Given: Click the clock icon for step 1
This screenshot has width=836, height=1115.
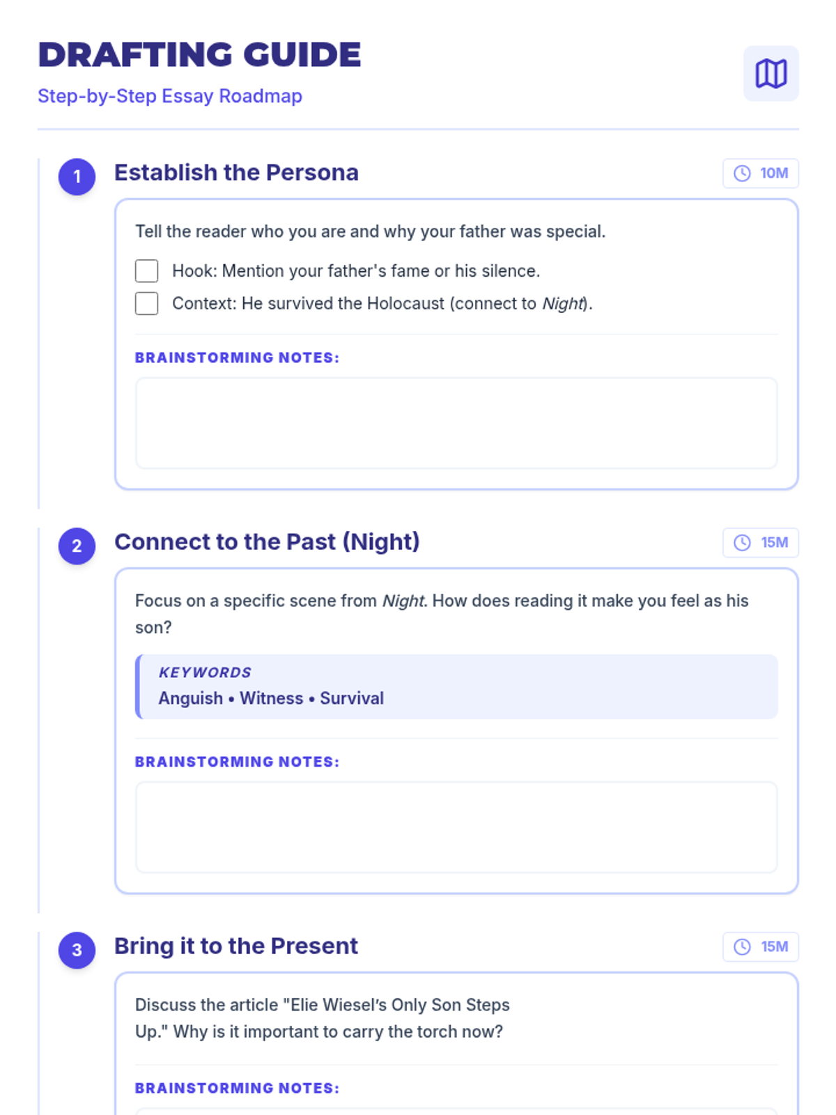Looking at the screenshot, I should (742, 174).
